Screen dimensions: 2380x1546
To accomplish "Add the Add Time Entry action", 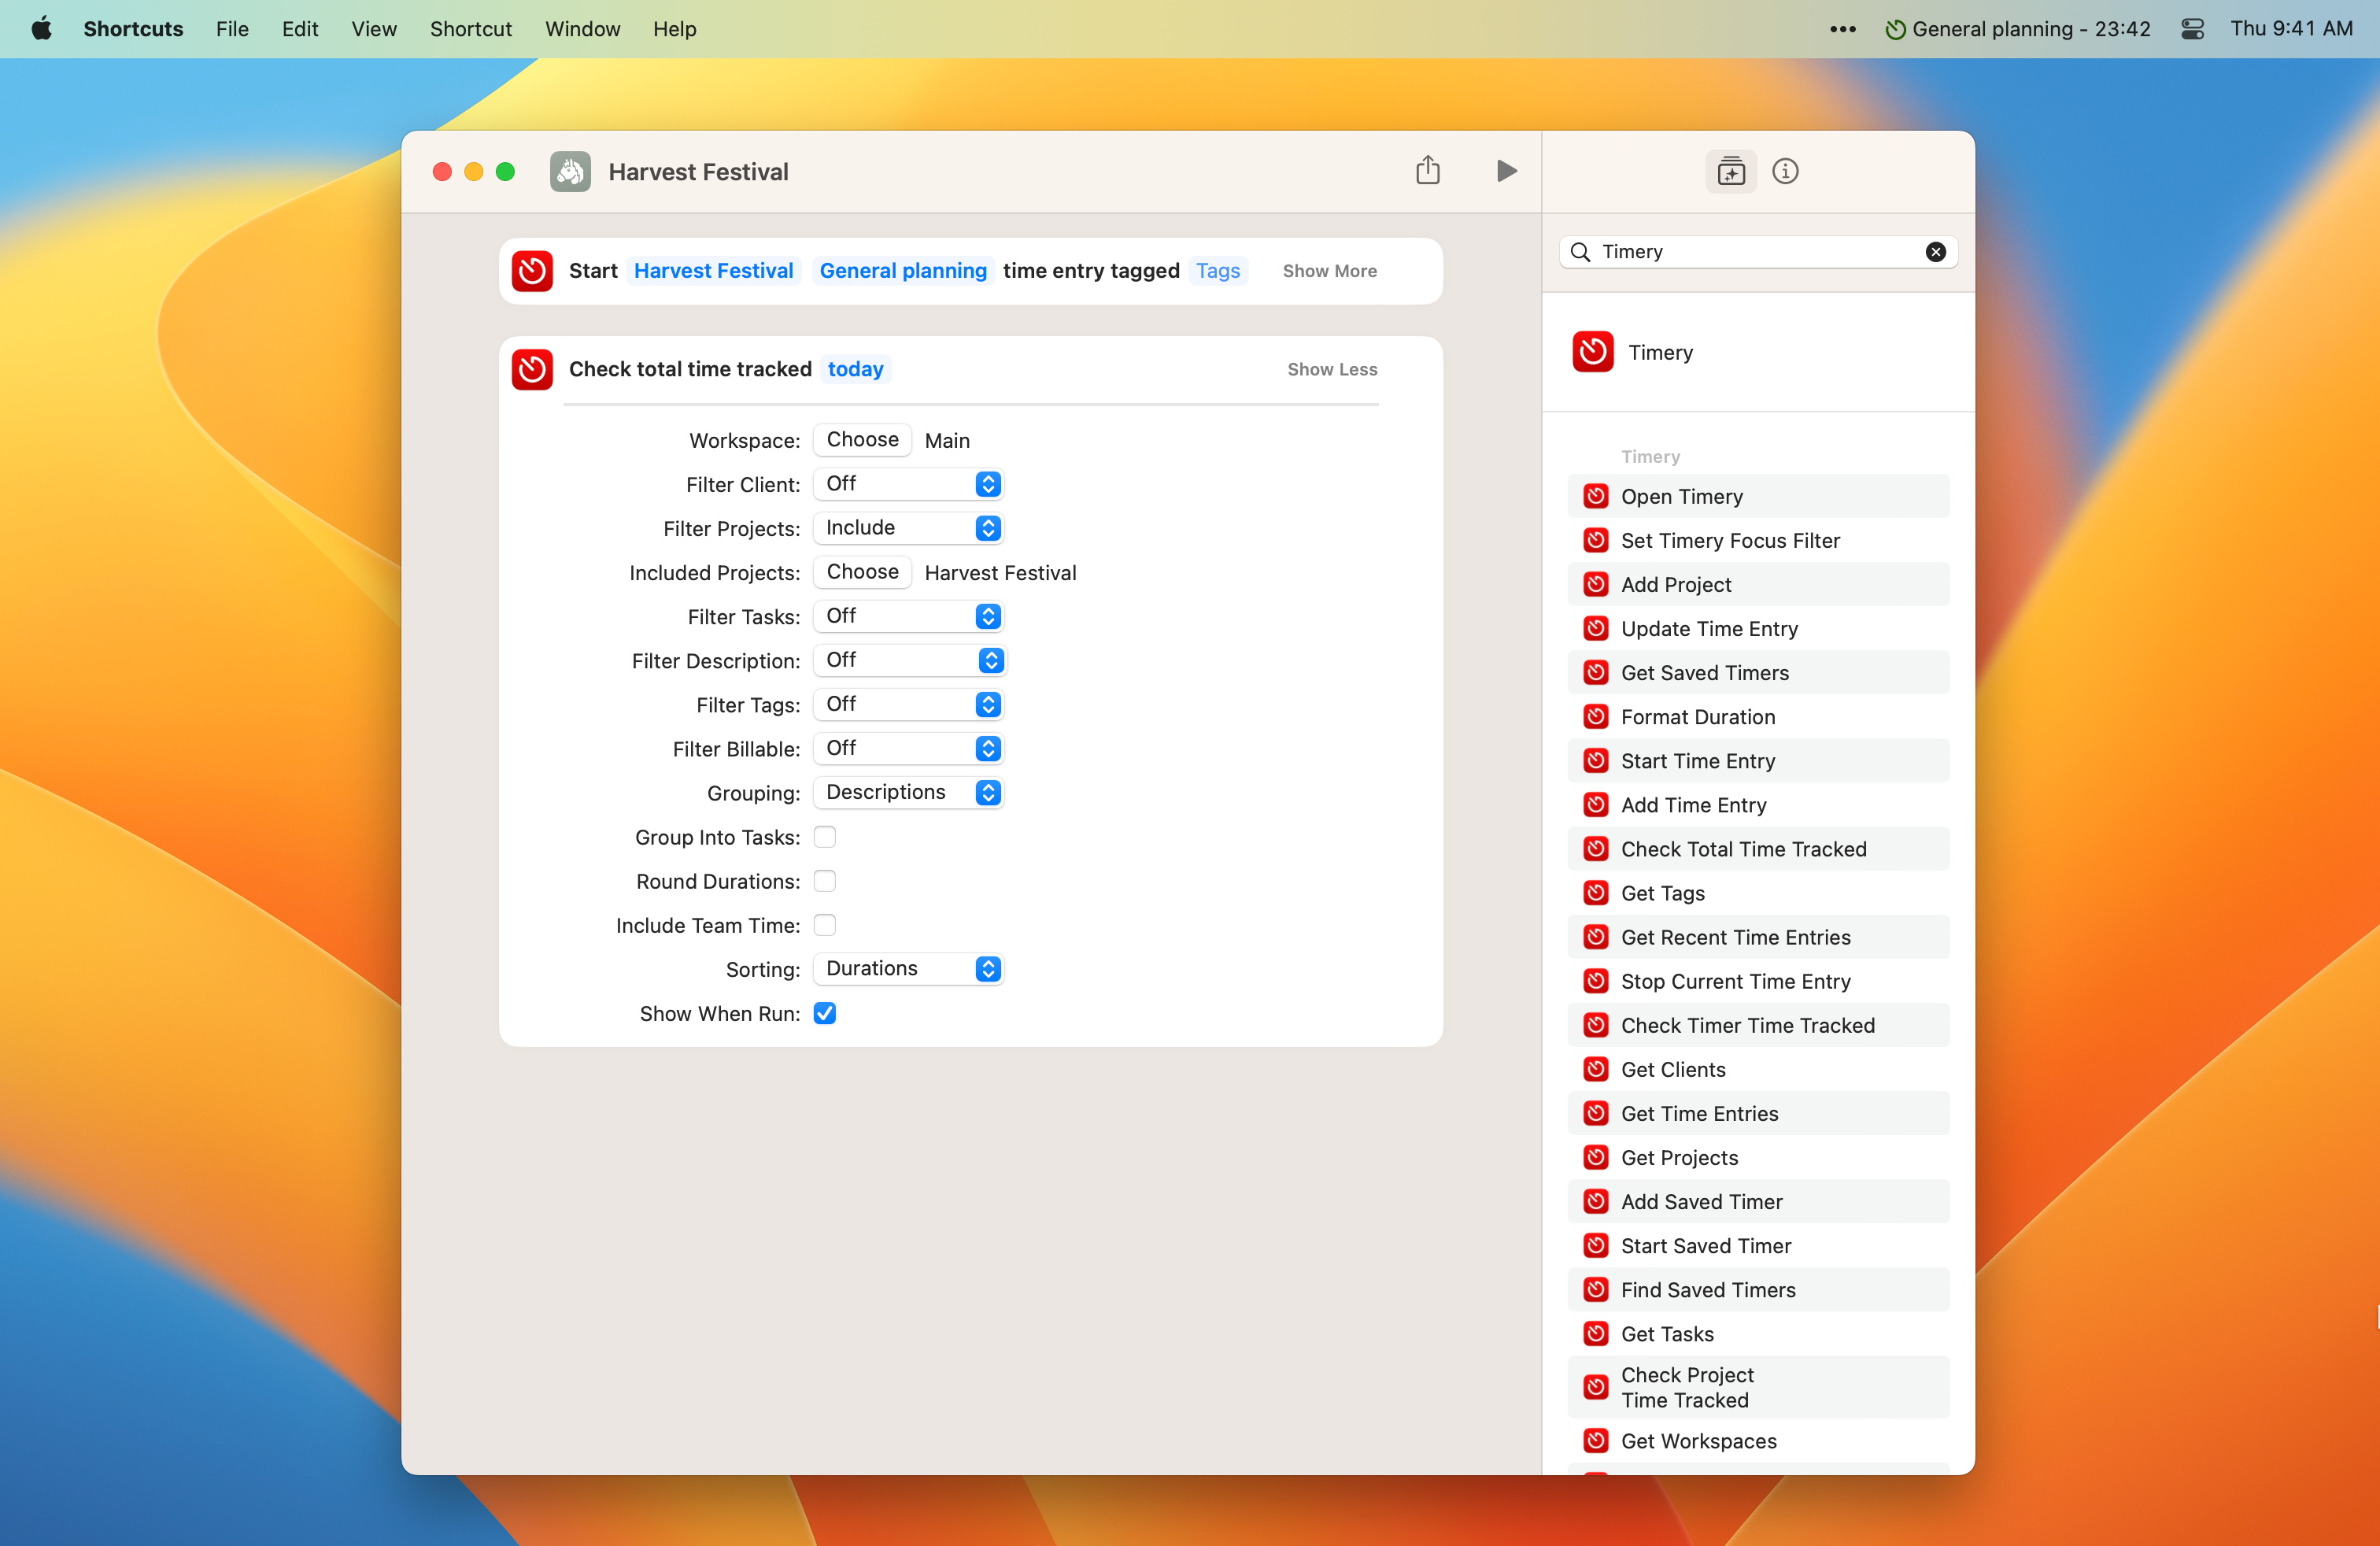I will tap(1758, 804).
